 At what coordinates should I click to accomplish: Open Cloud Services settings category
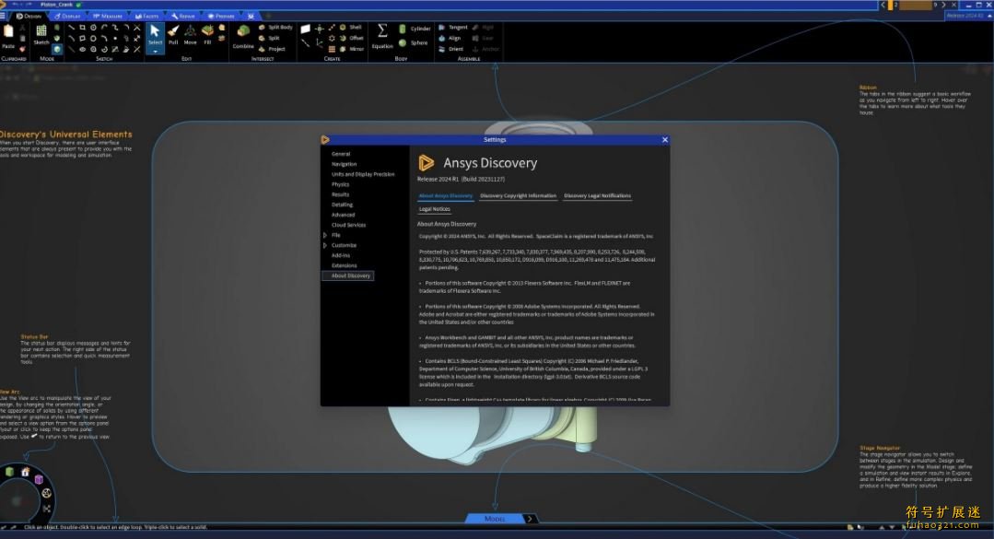348,225
